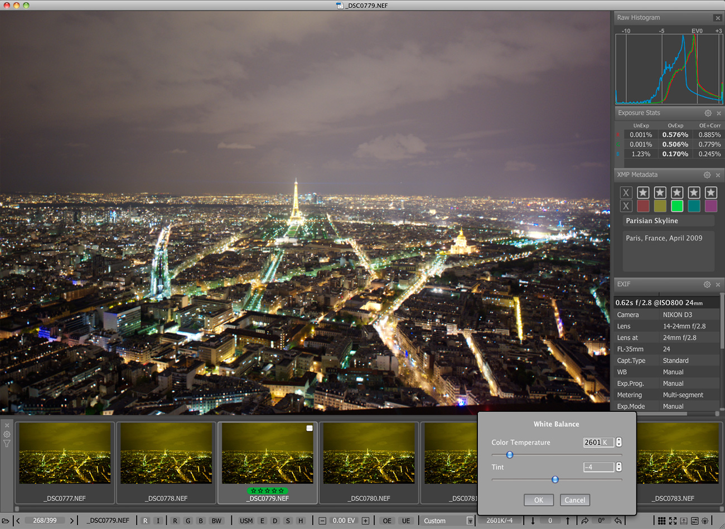This screenshot has height=529, width=725.
Task: Click the Color Temperature stepper arrows
Action: tap(618, 442)
